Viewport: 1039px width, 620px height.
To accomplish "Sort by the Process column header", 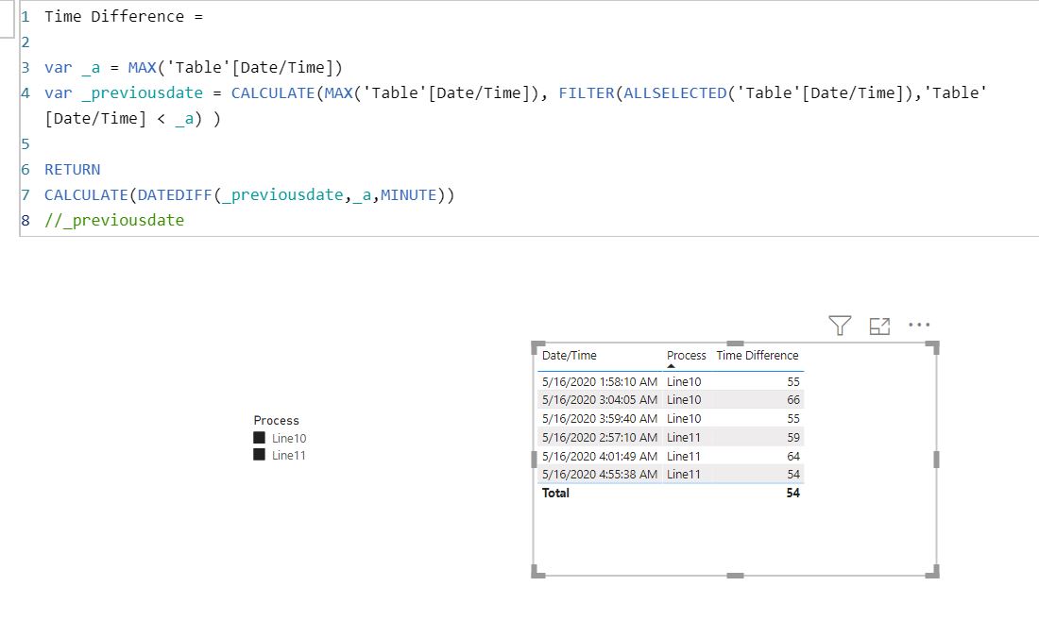I will [x=687, y=356].
